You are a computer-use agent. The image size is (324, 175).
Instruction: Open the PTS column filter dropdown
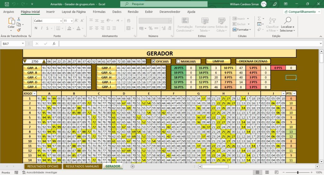tap(294, 94)
